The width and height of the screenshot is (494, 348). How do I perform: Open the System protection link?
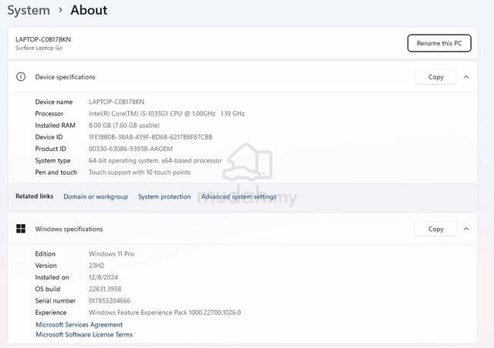(x=164, y=196)
